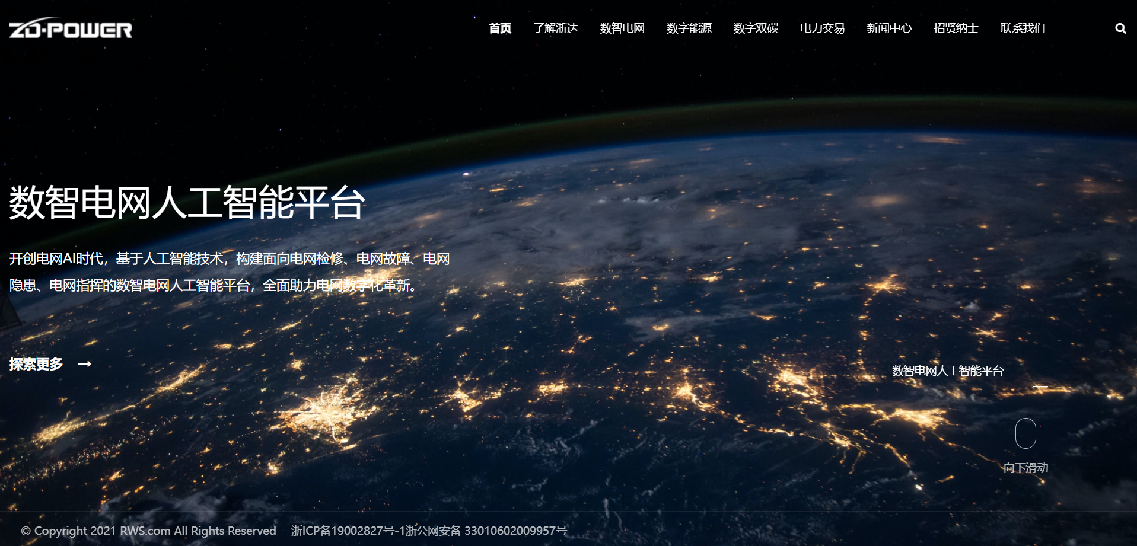Select the fourth slide indicator line

[1040, 387]
